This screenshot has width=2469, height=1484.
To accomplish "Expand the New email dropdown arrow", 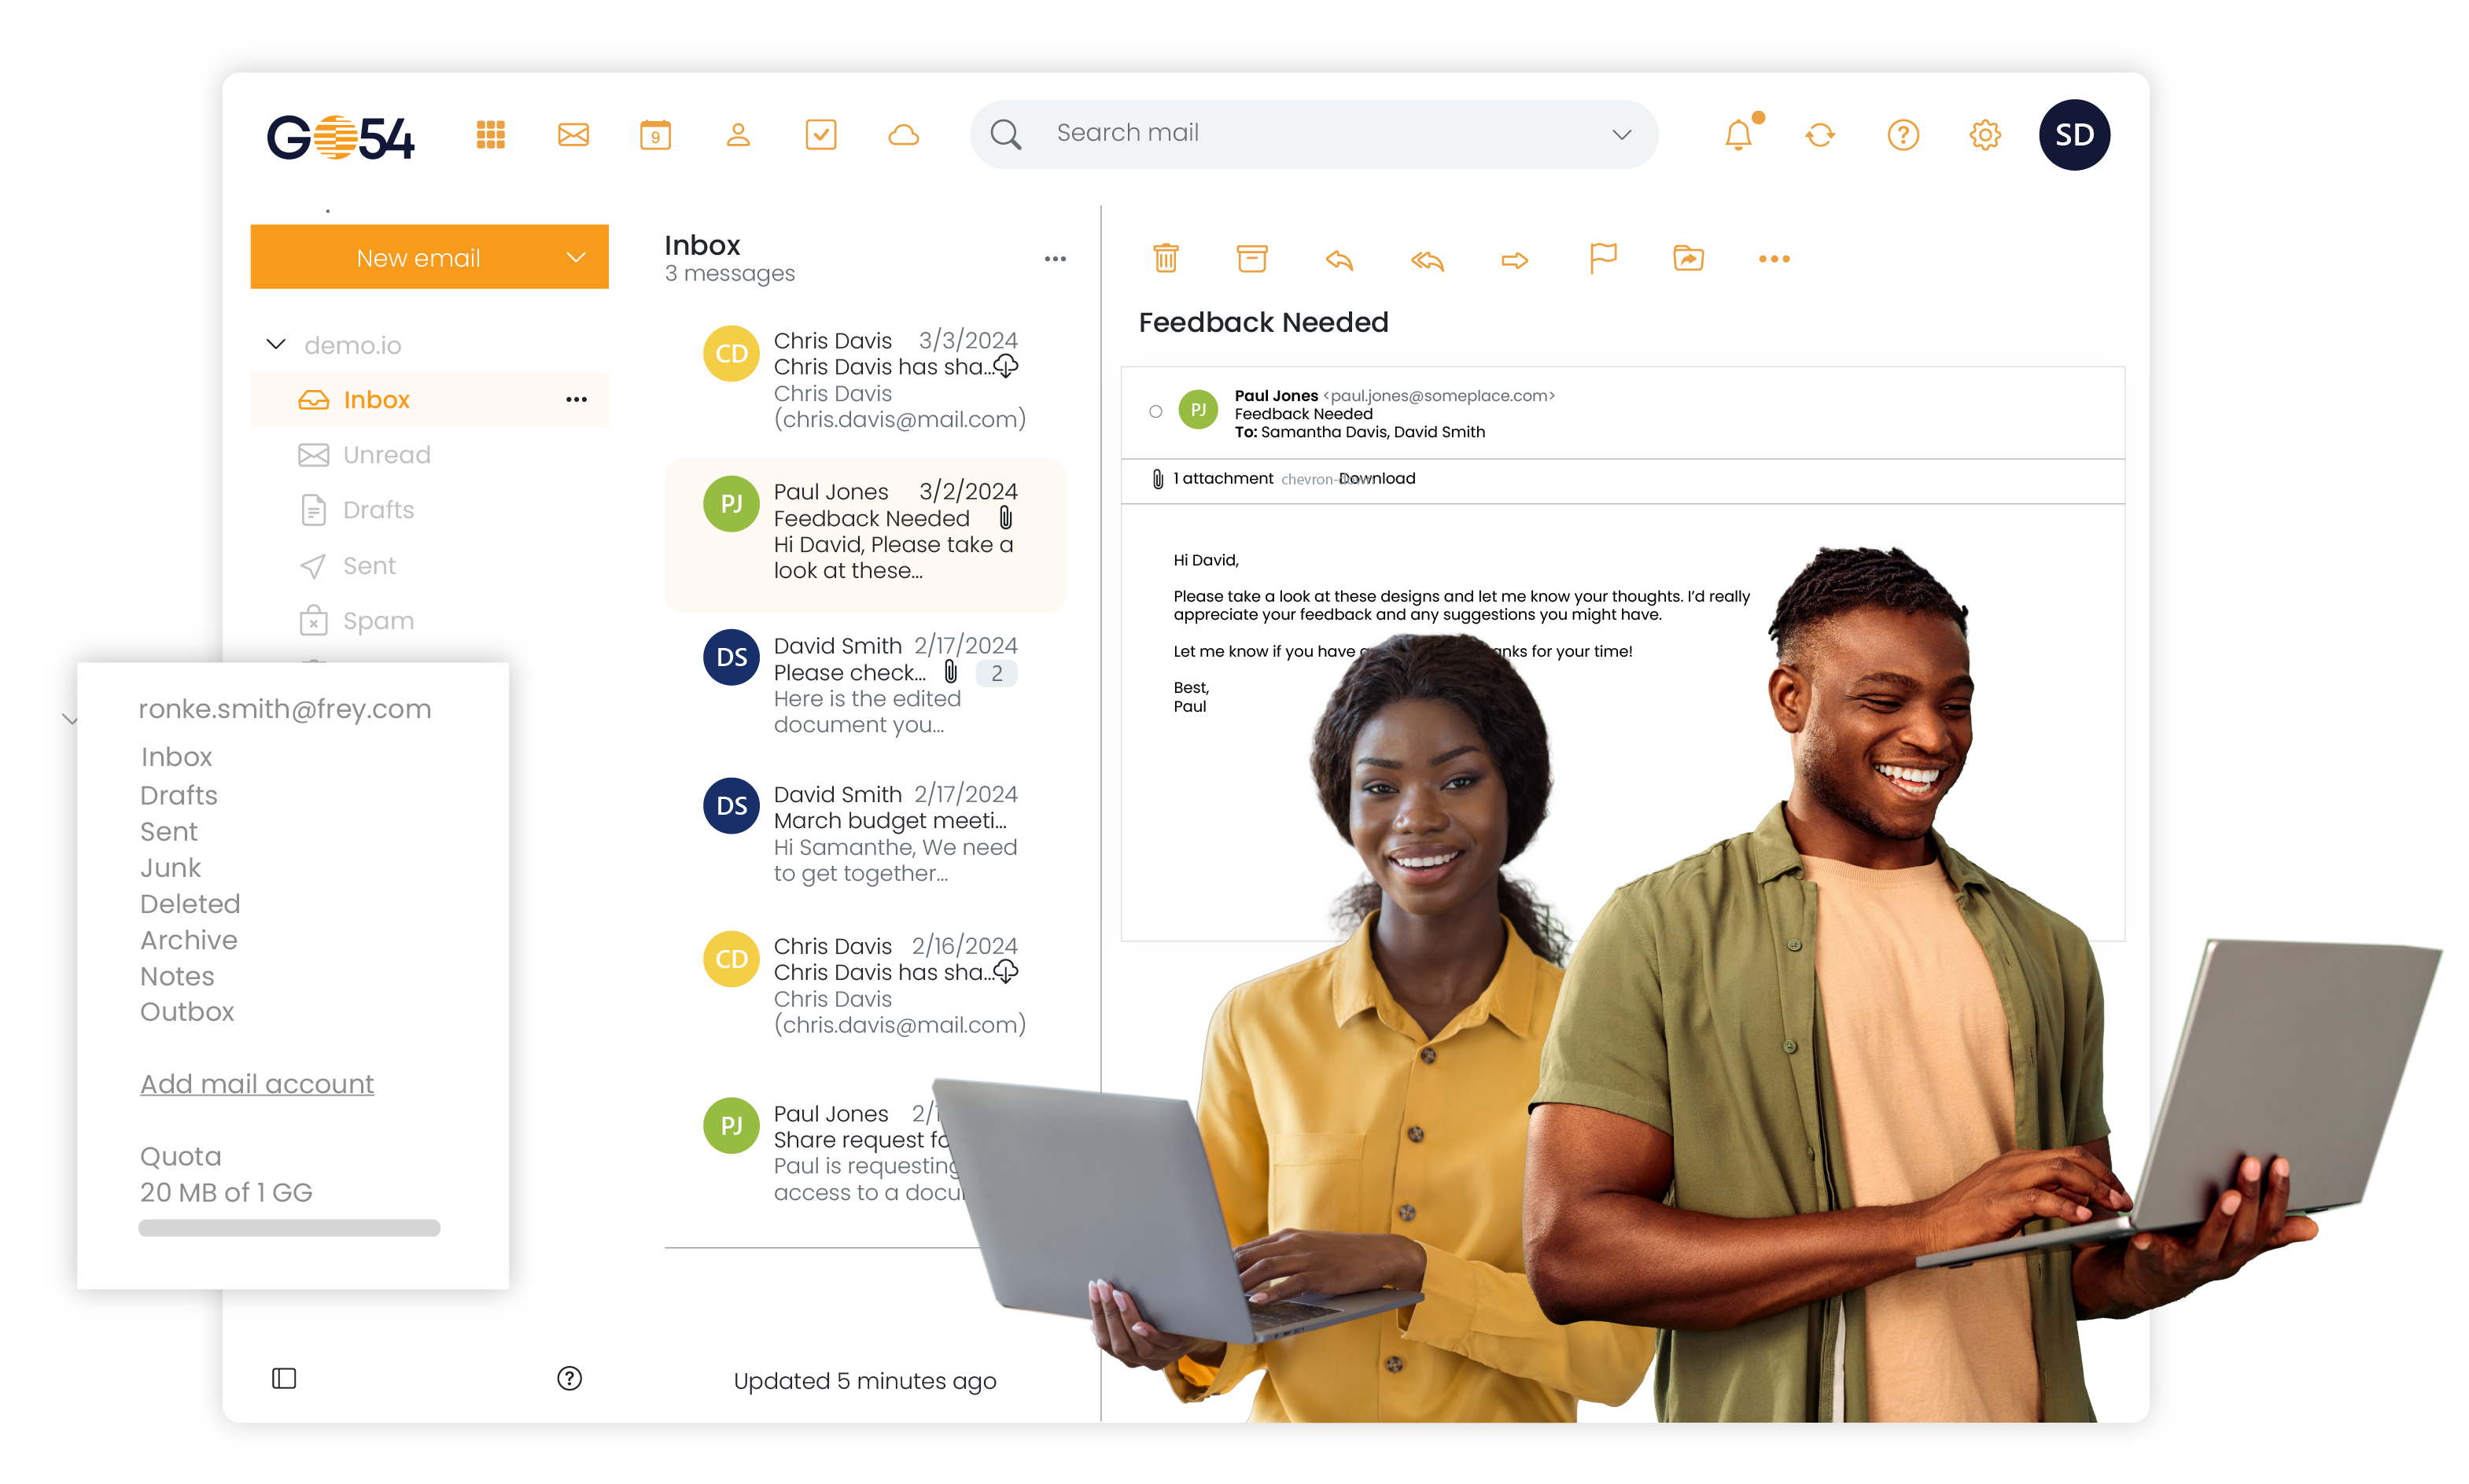I will tap(576, 257).
